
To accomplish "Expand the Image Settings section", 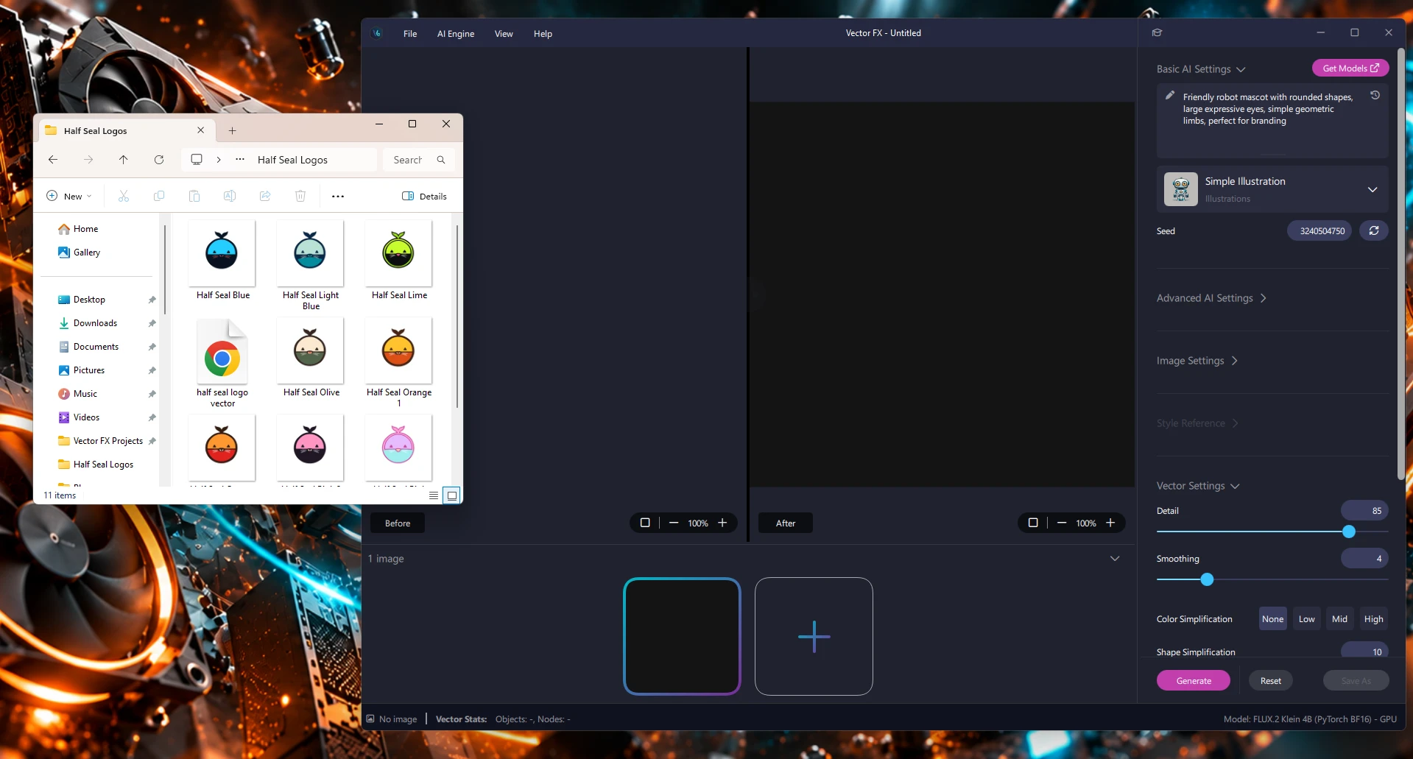I will point(1197,361).
